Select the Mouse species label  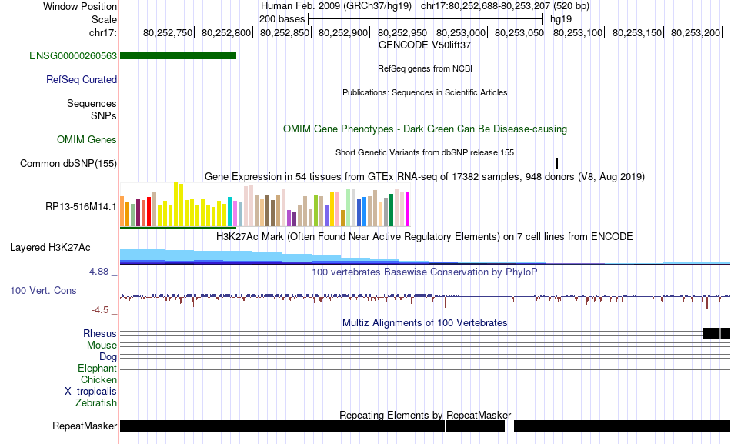102,346
